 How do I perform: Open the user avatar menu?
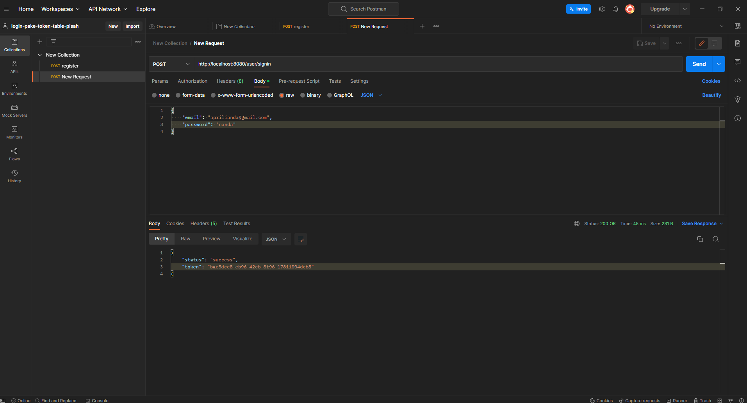(x=630, y=9)
